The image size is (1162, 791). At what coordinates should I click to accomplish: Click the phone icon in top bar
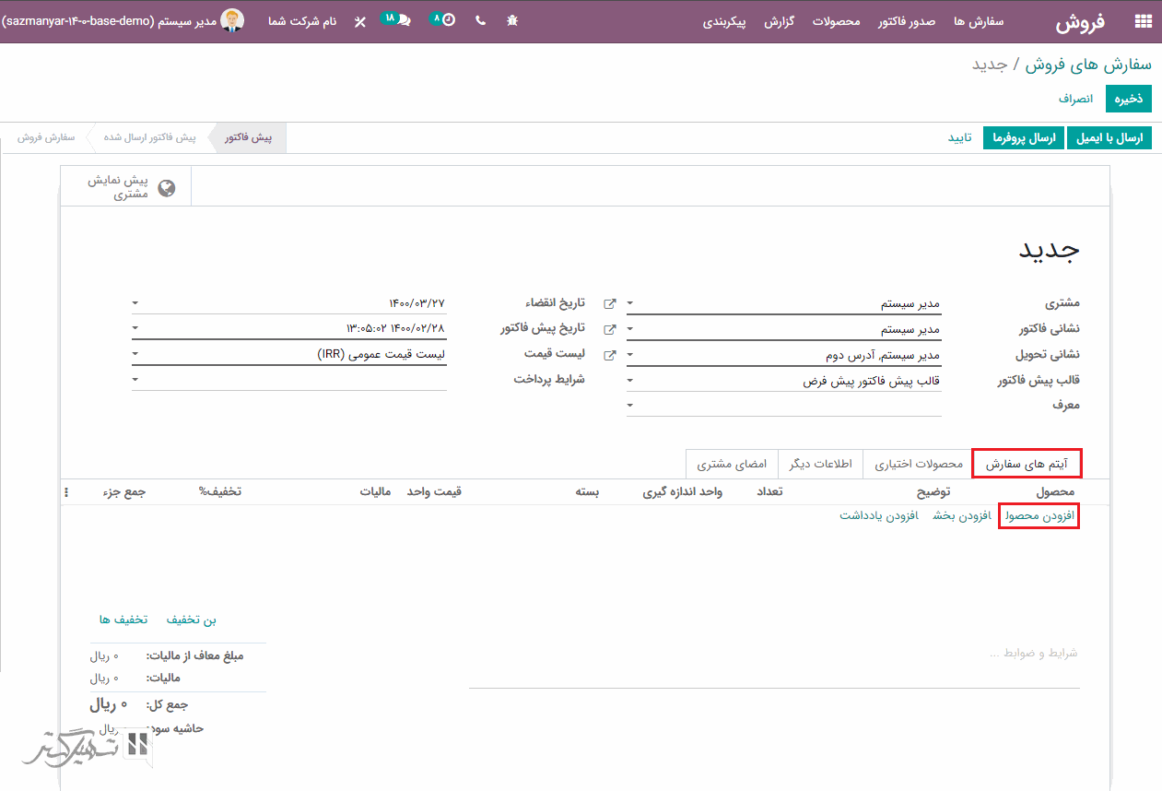(x=480, y=20)
